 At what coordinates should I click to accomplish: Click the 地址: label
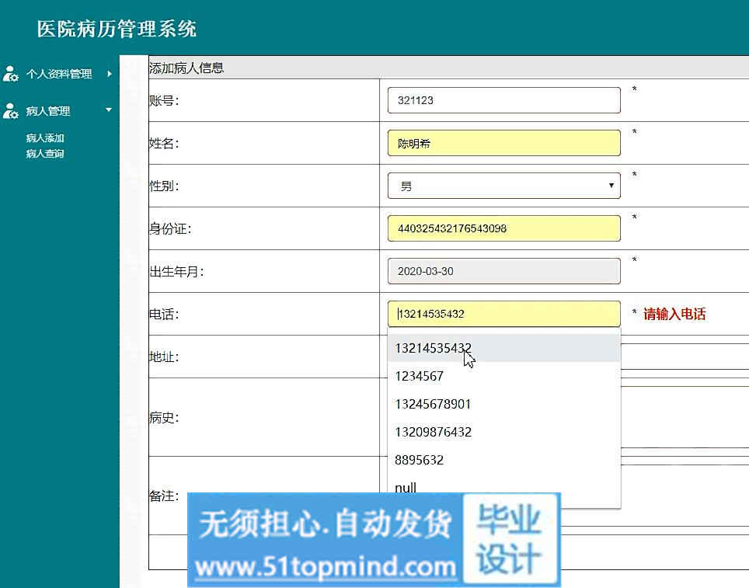(x=164, y=357)
